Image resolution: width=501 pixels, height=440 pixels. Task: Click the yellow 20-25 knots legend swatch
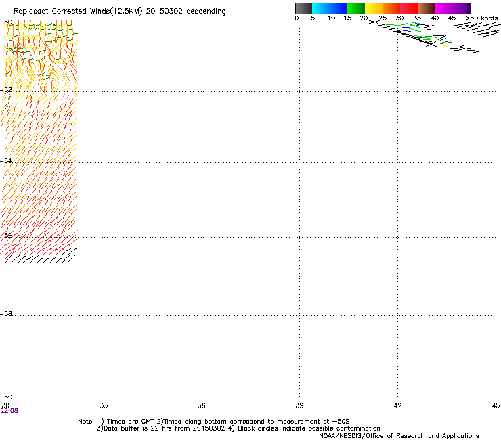pyautogui.click(x=374, y=8)
